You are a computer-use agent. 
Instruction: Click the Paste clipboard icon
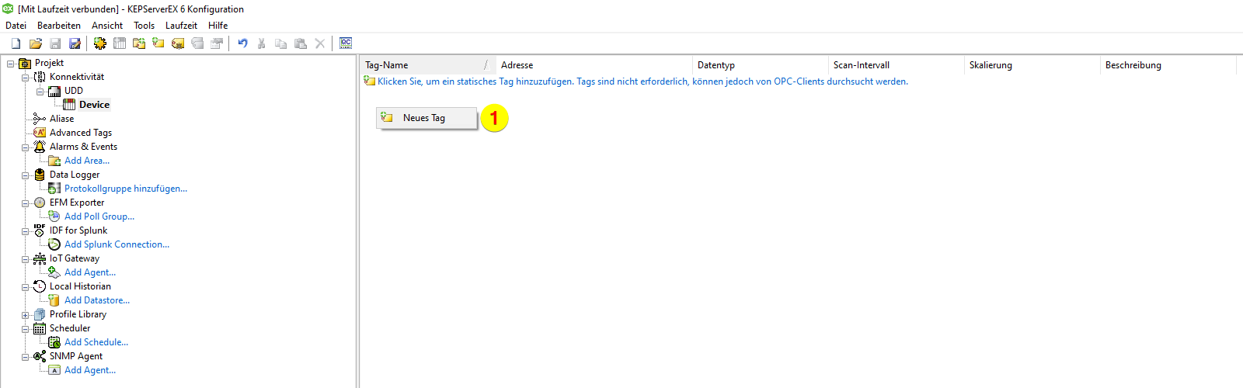point(301,43)
